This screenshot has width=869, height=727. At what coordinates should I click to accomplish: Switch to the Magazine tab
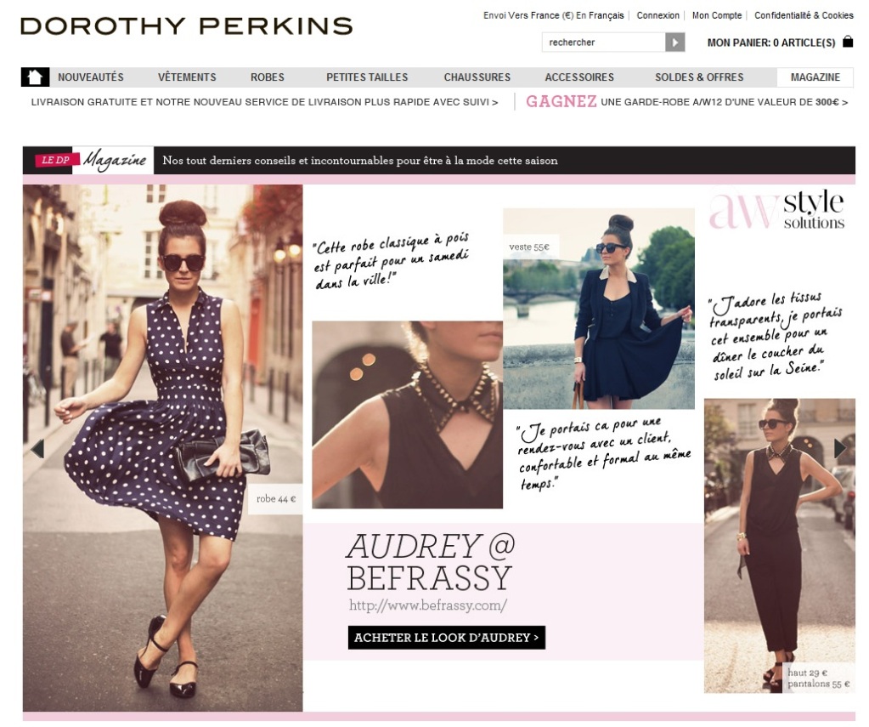pyautogui.click(x=815, y=77)
